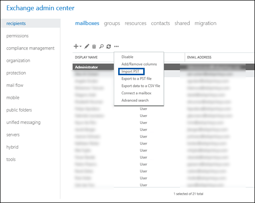Open protection in the sidebar

pyautogui.click(x=16, y=73)
